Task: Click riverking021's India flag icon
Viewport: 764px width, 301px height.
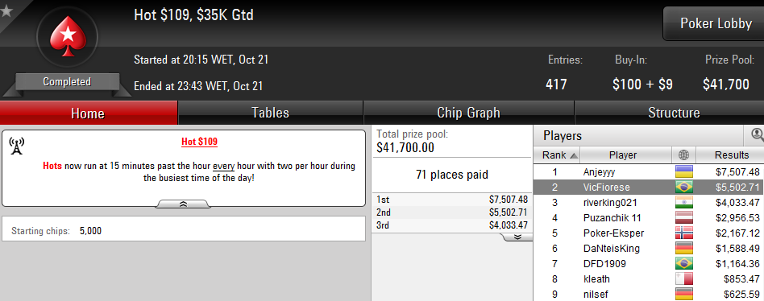Action: pos(683,202)
